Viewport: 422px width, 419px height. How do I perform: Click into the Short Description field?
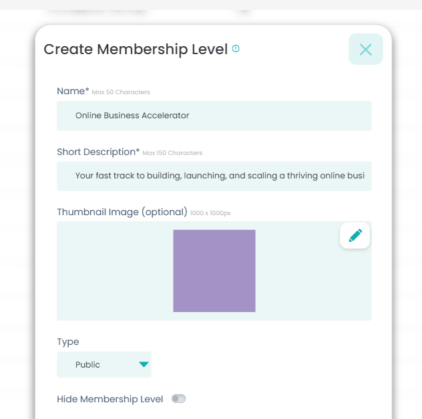[214, 176]
